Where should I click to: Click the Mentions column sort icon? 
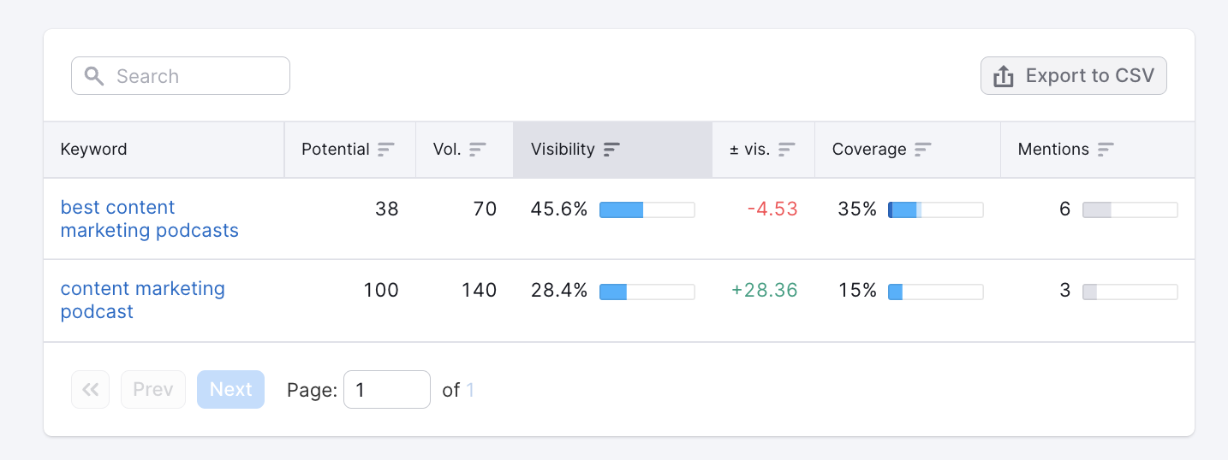(1106, 150)
